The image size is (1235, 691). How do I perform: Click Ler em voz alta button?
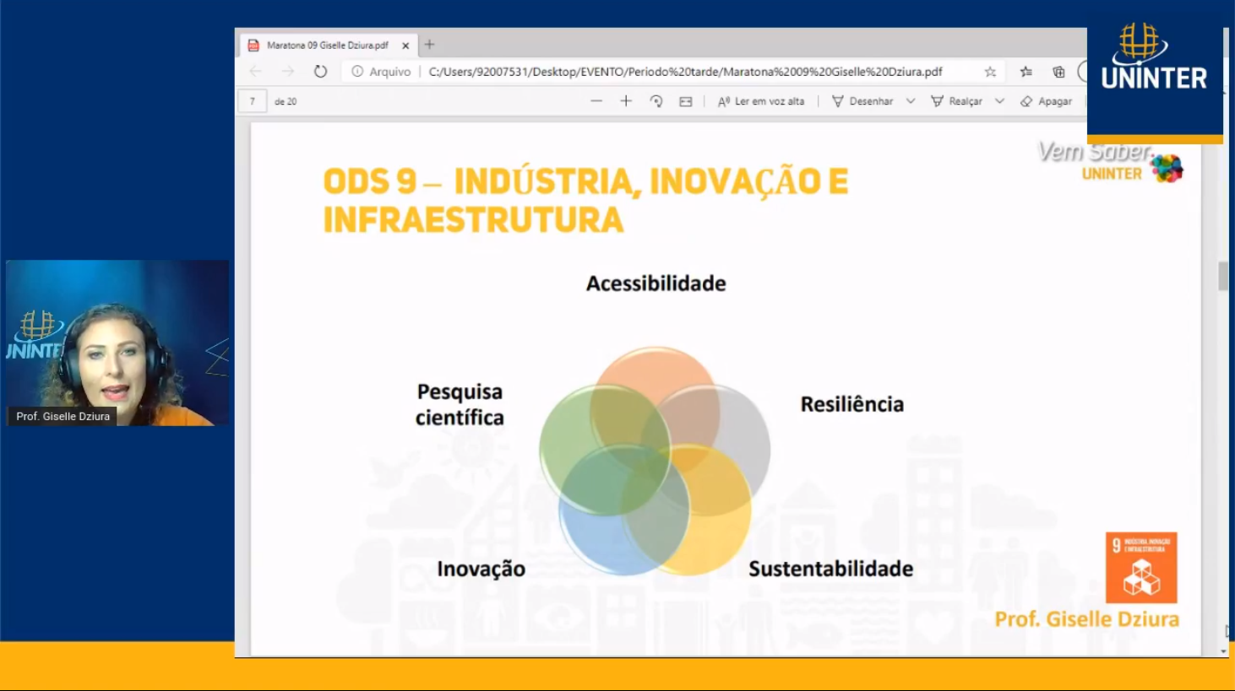[x=761, y=101]
